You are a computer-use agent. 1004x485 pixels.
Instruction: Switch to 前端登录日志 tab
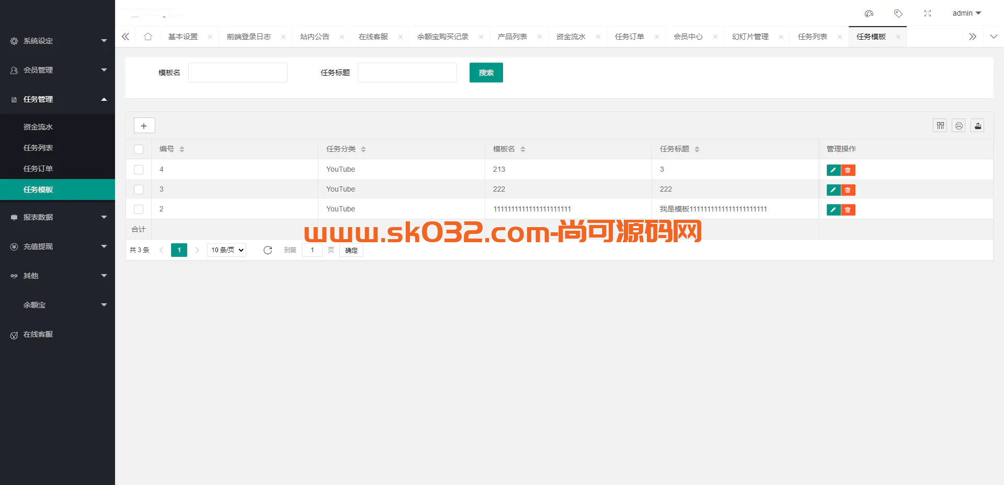coord(249,37)
